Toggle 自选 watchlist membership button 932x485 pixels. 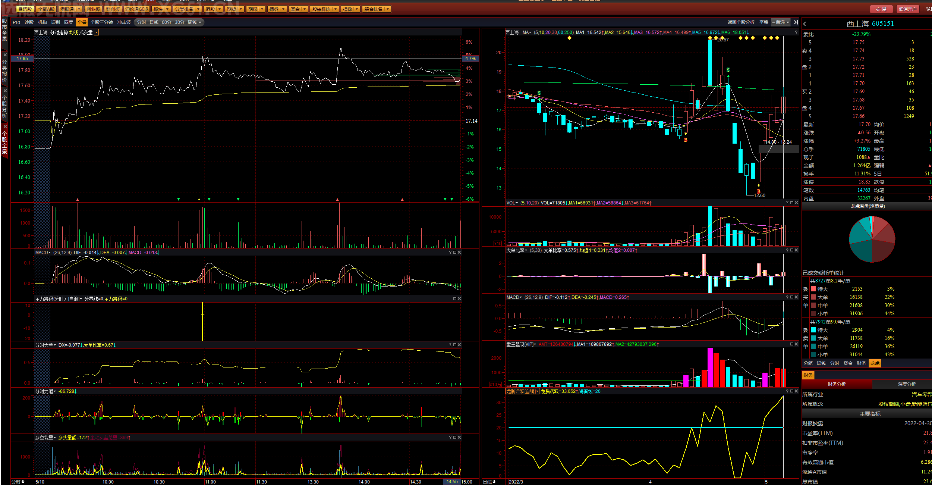point(781,22)
